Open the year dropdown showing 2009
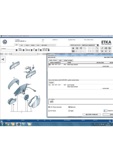This screenshot has width=113, height=161. (x=29, y=50)
